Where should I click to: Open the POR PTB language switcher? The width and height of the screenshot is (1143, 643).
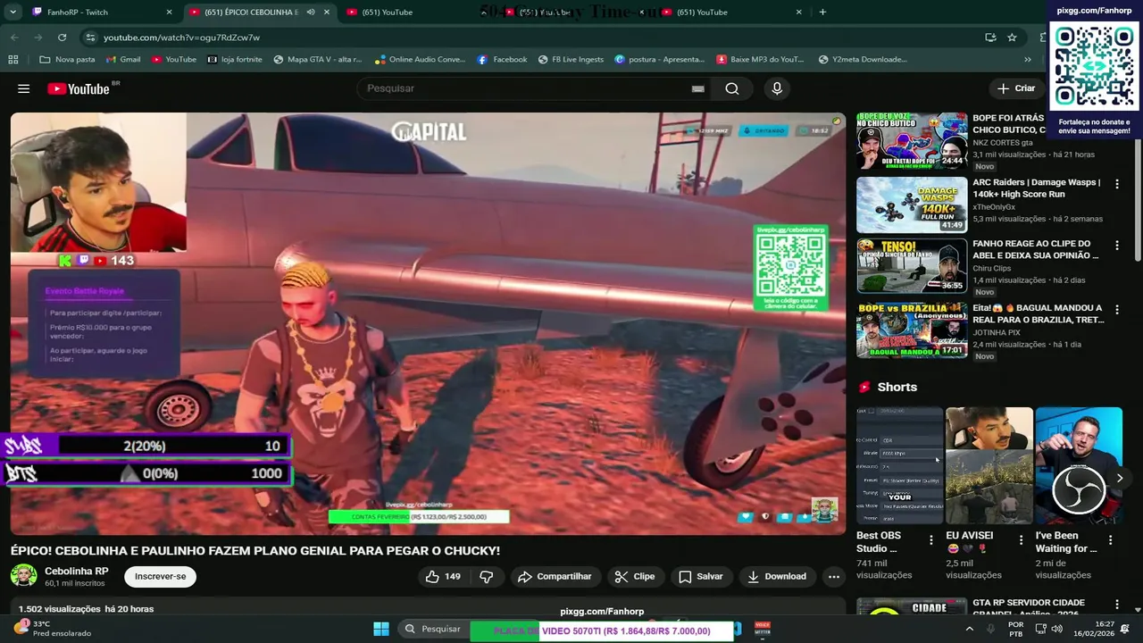tap(1015, 630)
